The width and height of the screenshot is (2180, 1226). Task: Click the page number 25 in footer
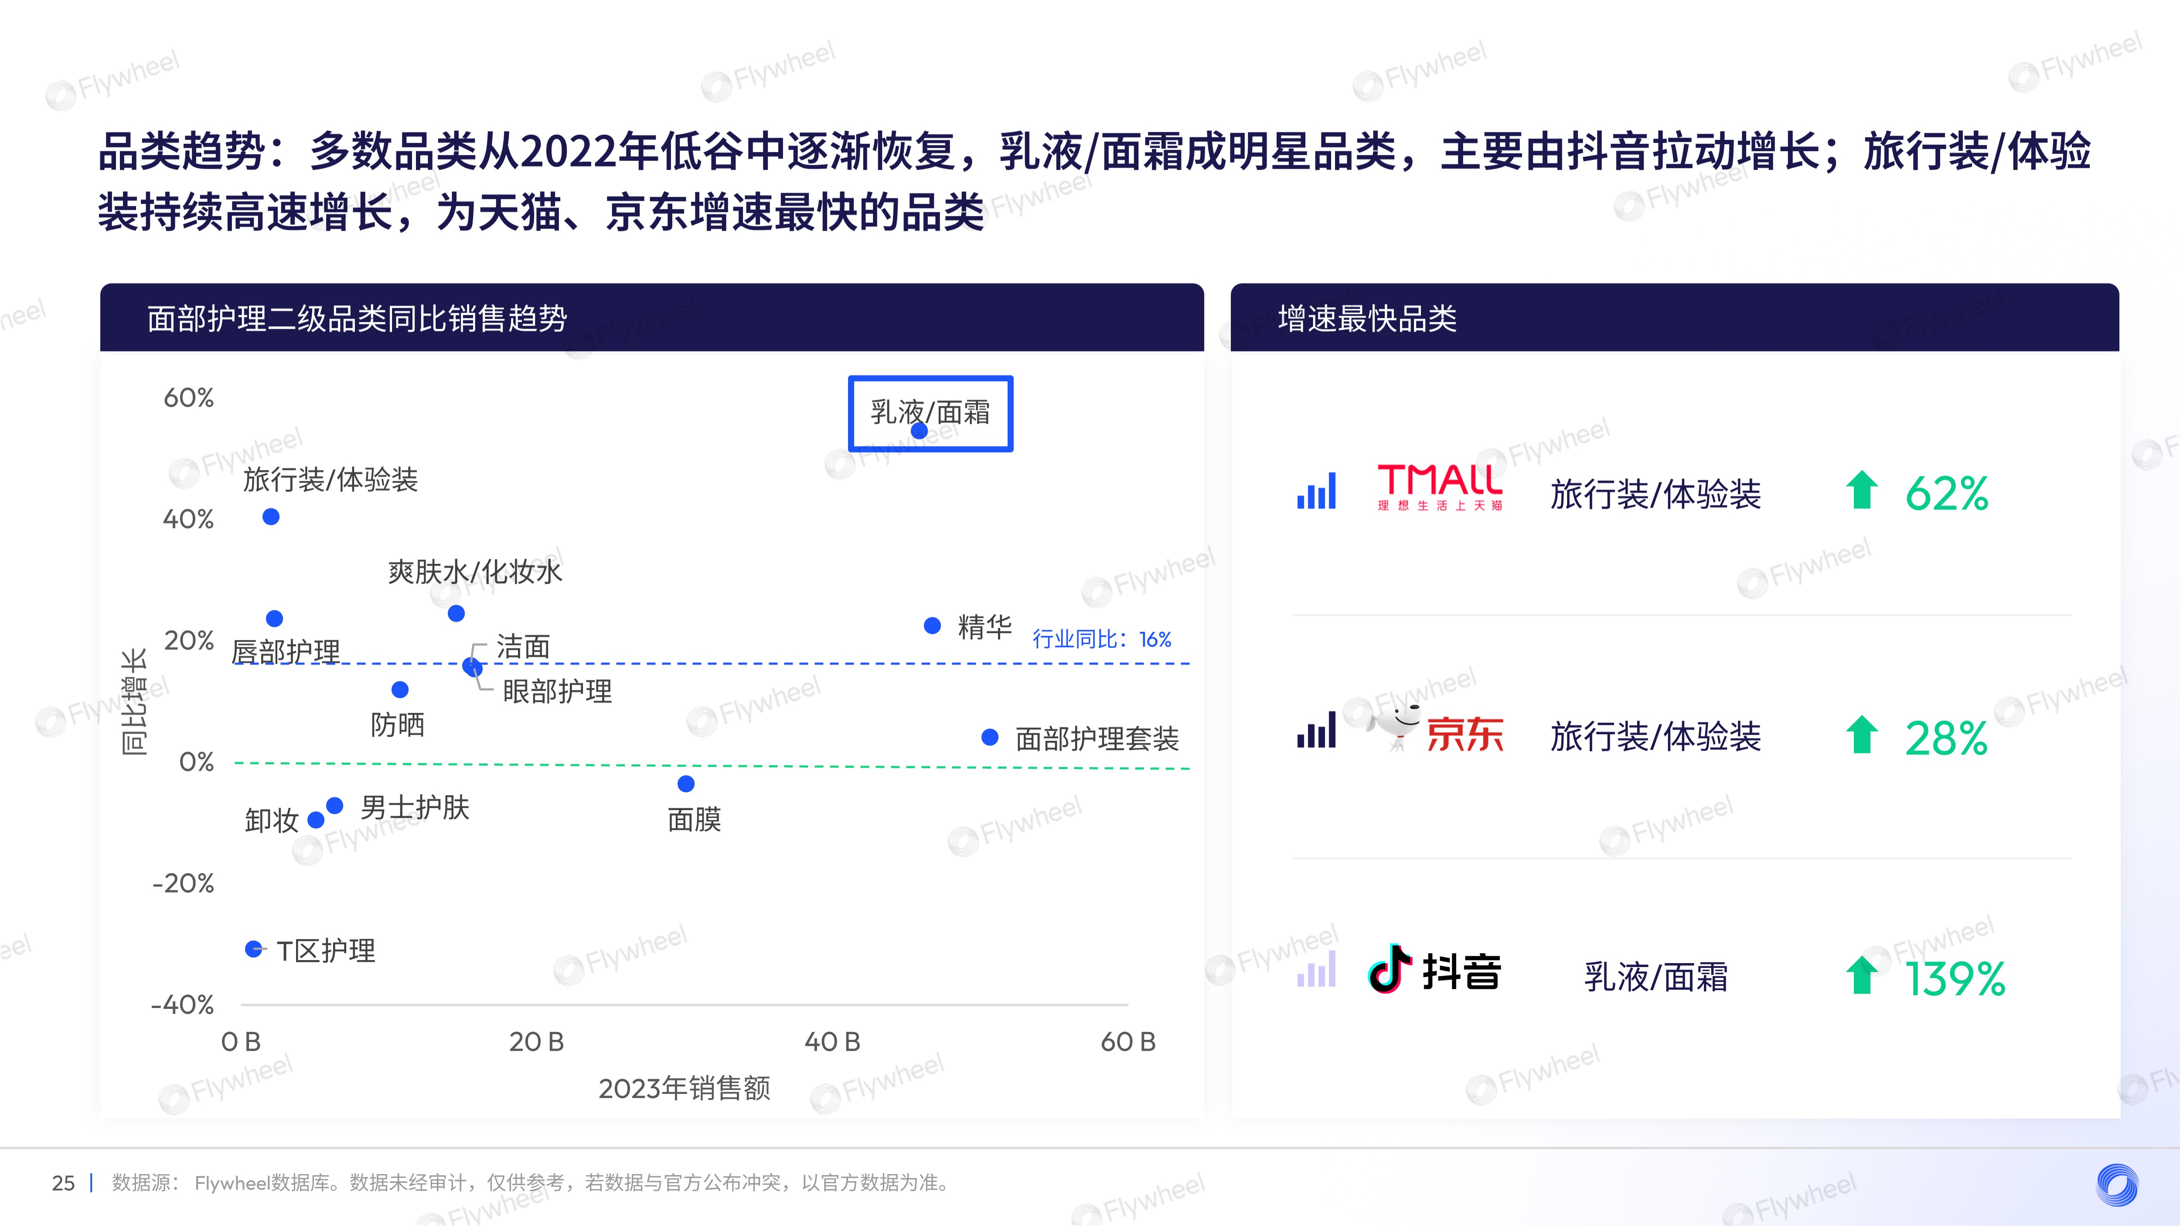click(x=64, y=1183)
